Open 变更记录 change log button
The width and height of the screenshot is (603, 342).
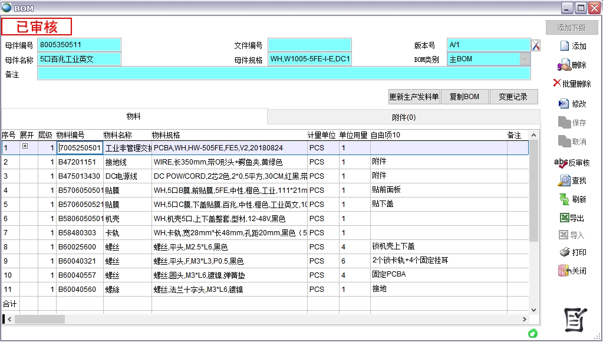click(513, 97)
